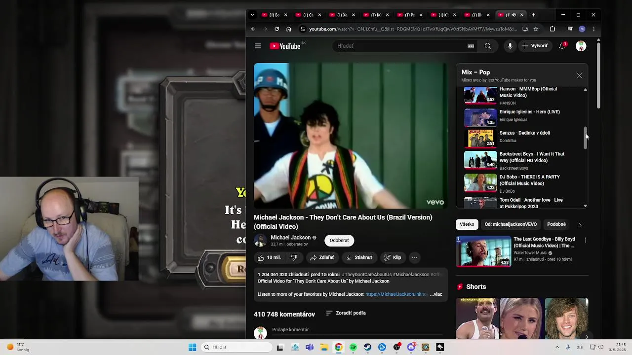Bookmark this page with the star icon
Screen dimensions: 632x355
point(536,29)
